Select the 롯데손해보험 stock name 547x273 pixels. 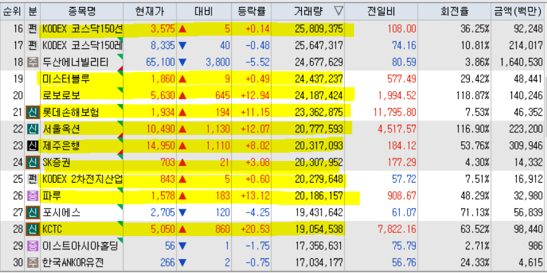(x=71, y=112)
